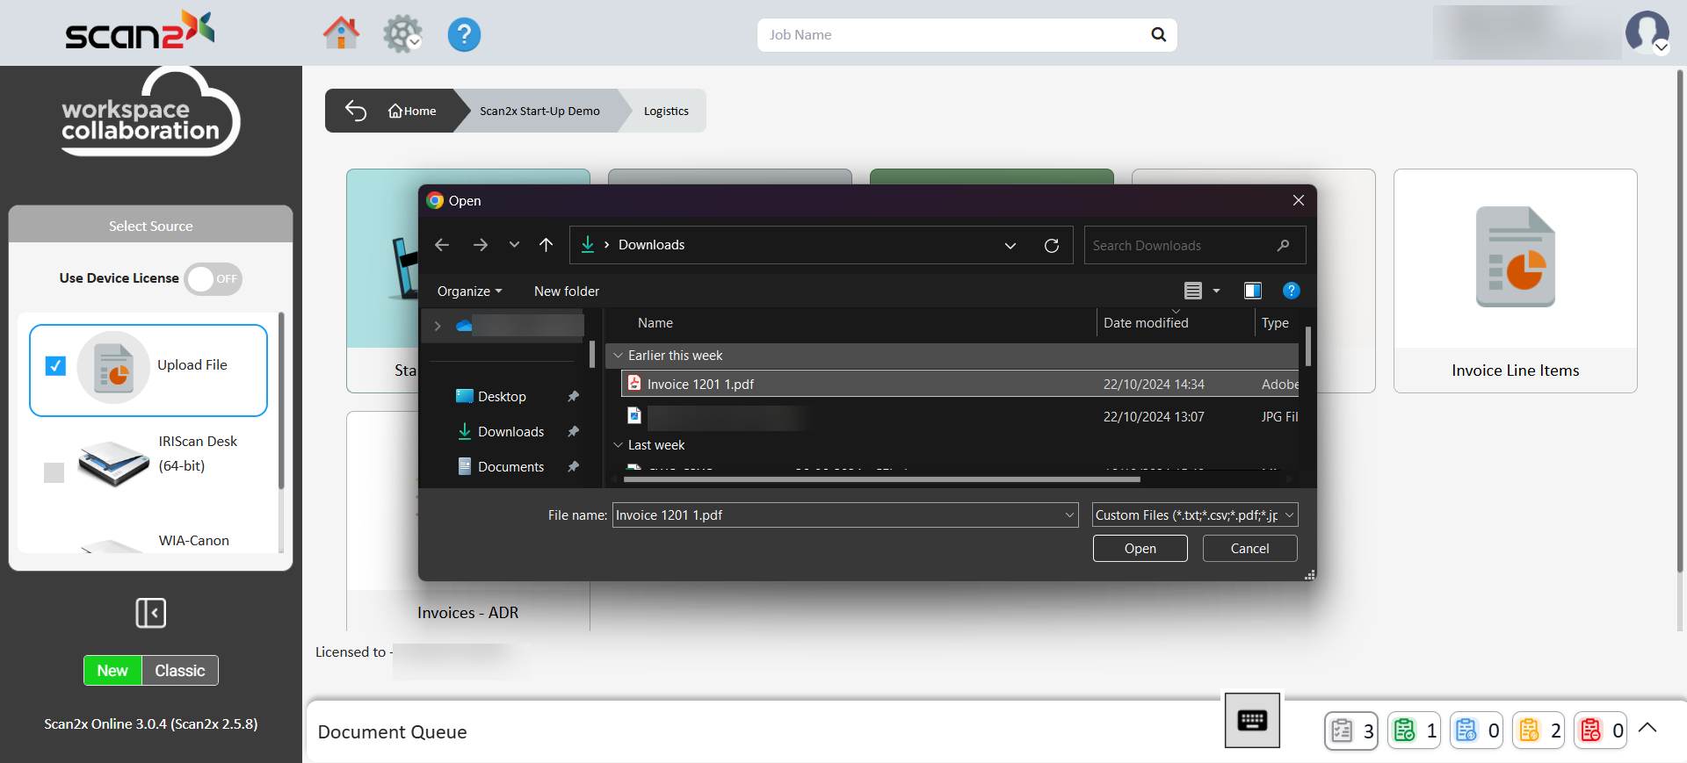Viewport: 1687px width, 763px height.
Task: Collapse the left sidebar panel icon
Action: [x=150, y=613]
